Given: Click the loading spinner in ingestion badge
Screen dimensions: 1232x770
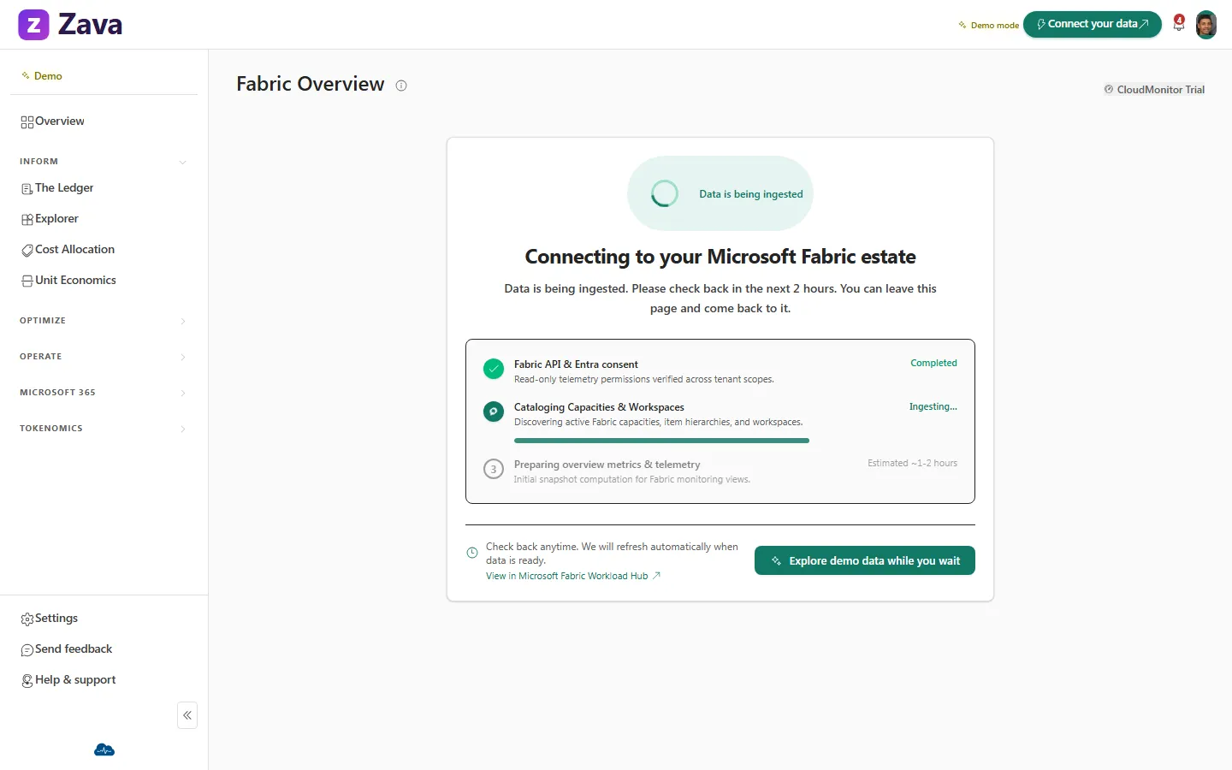Looking at the screenshot, I should 665,193.
